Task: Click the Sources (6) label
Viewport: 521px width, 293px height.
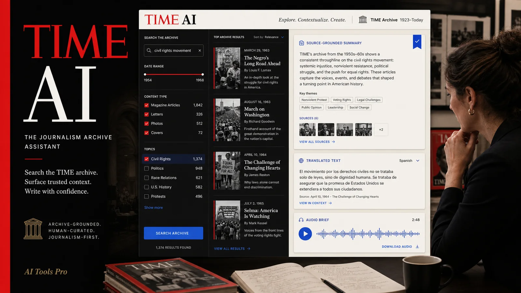Action: click(x=309, y=118)
